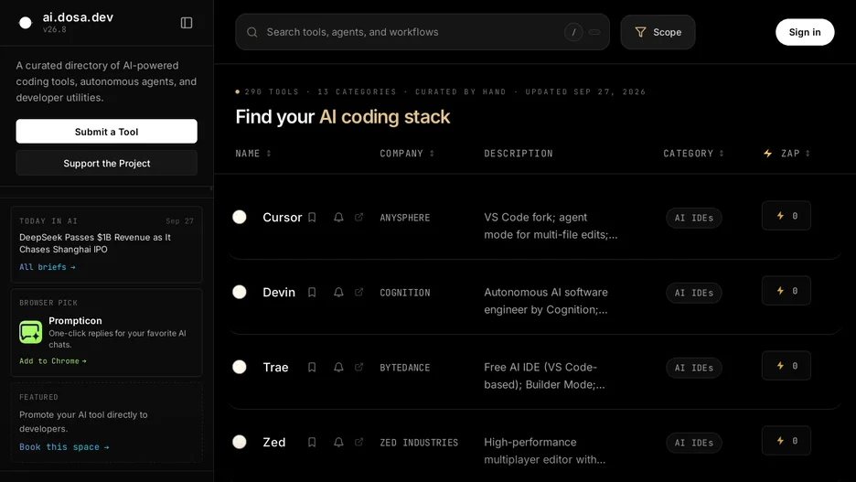Click the ai.dosa.dev logo dot
Viewport: 856px width, 482px height.
click(x=25, y=22)
